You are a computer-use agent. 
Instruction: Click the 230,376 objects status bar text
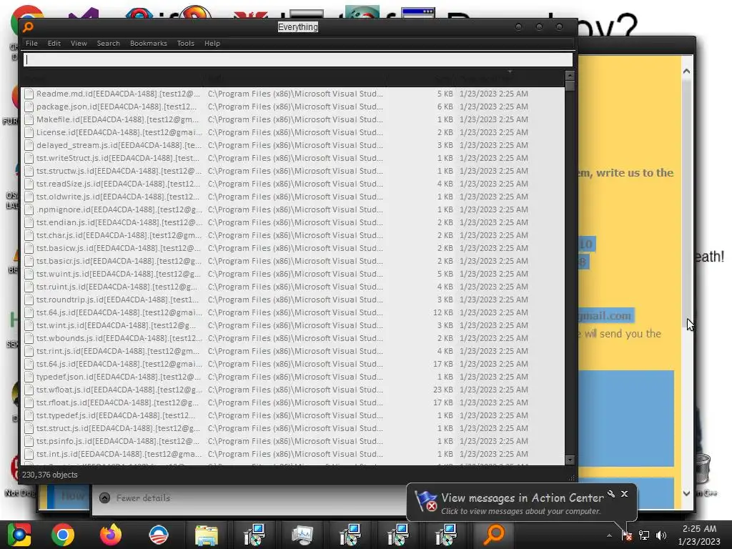coord(50,475)
